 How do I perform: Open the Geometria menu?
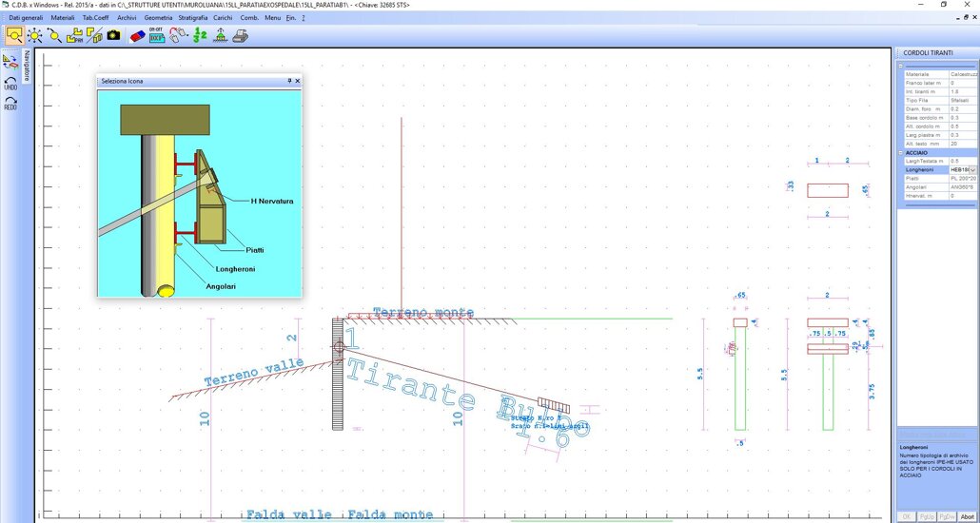click(x=158, y=18)
